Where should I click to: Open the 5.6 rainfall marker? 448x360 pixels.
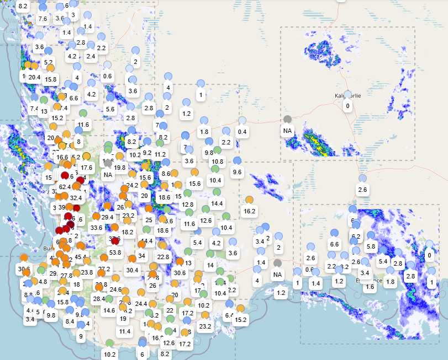[110, 98]
